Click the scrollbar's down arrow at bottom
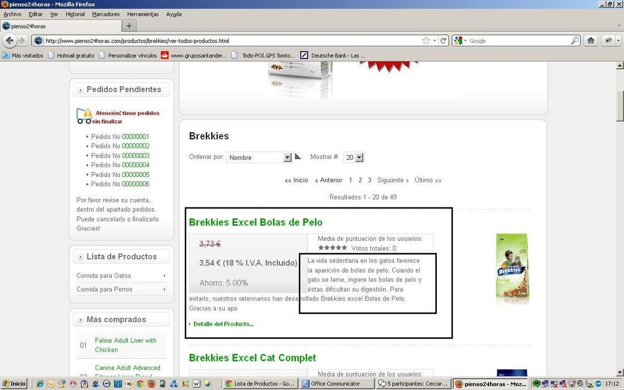 [x=619, y=372]
